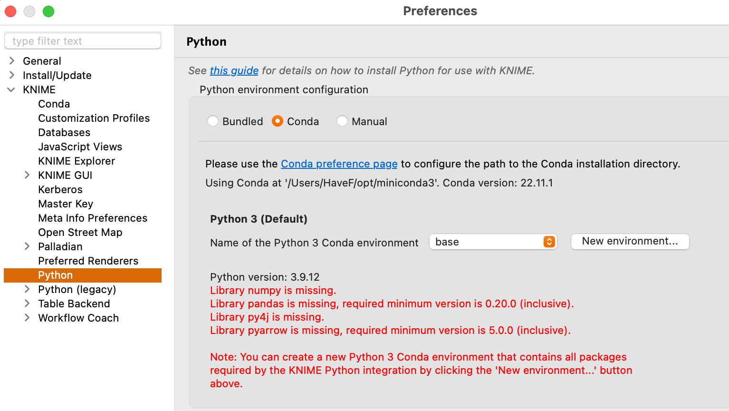Select Customization Profiles in the tree
The image size is (729, 411).
click(x=94, y=118)
